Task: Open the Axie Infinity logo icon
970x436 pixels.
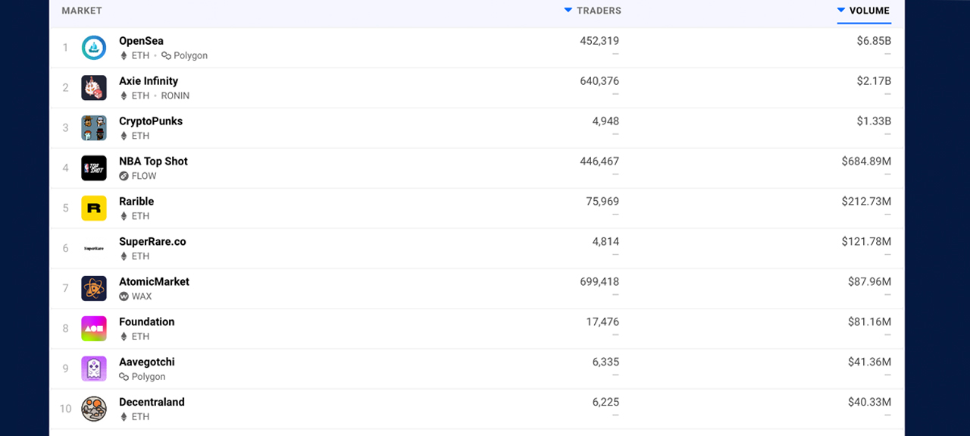Action: click(x=94, y=88)
